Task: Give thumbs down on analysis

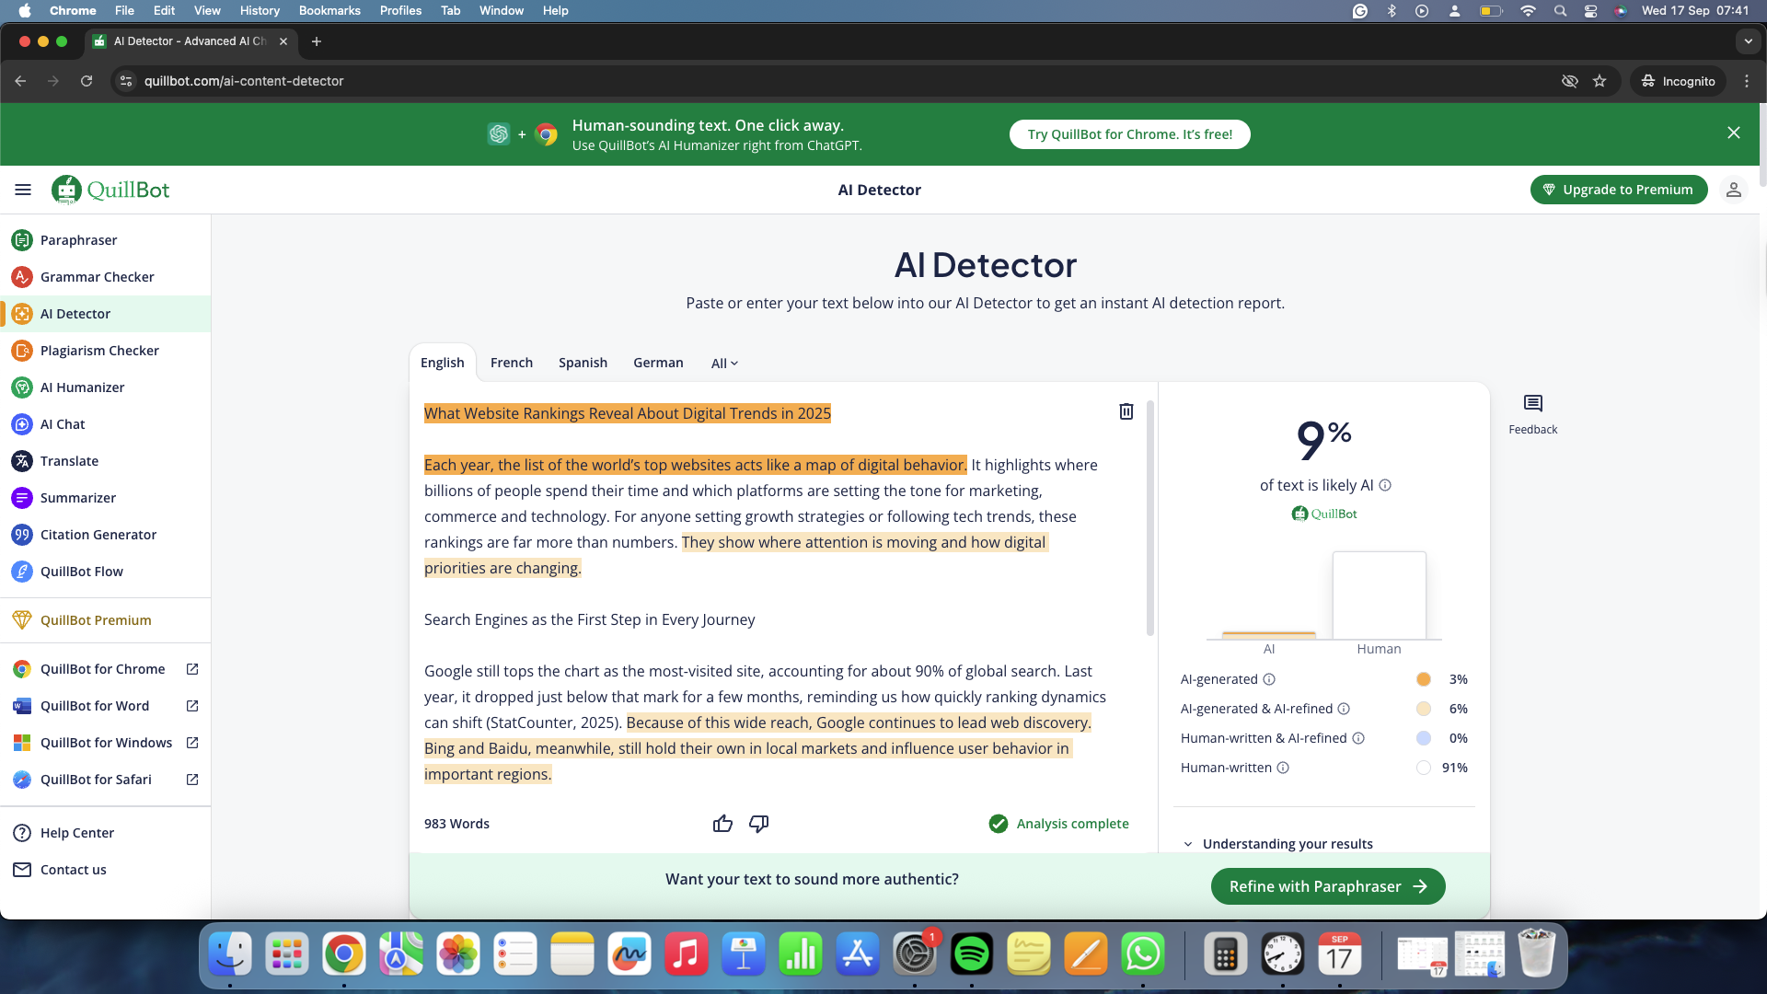Action: (759, 824)
